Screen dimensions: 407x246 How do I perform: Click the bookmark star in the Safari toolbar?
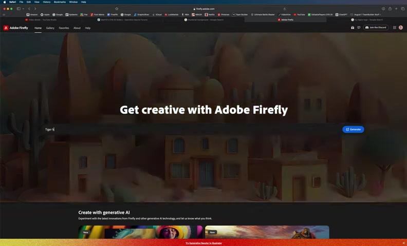pos(117,9)
